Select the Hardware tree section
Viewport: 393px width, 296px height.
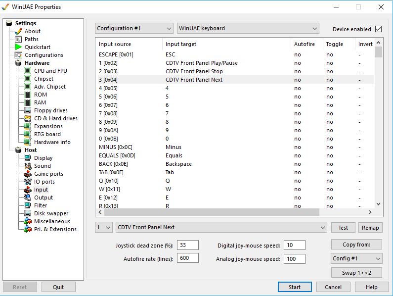[37, 63]
